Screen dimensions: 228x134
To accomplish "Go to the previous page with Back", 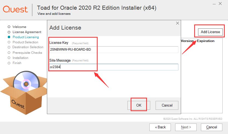I will tap(160, 127).
